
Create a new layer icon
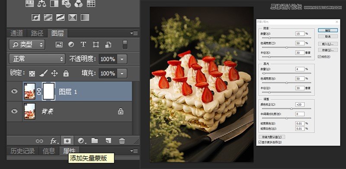click(x=109, y=140)
